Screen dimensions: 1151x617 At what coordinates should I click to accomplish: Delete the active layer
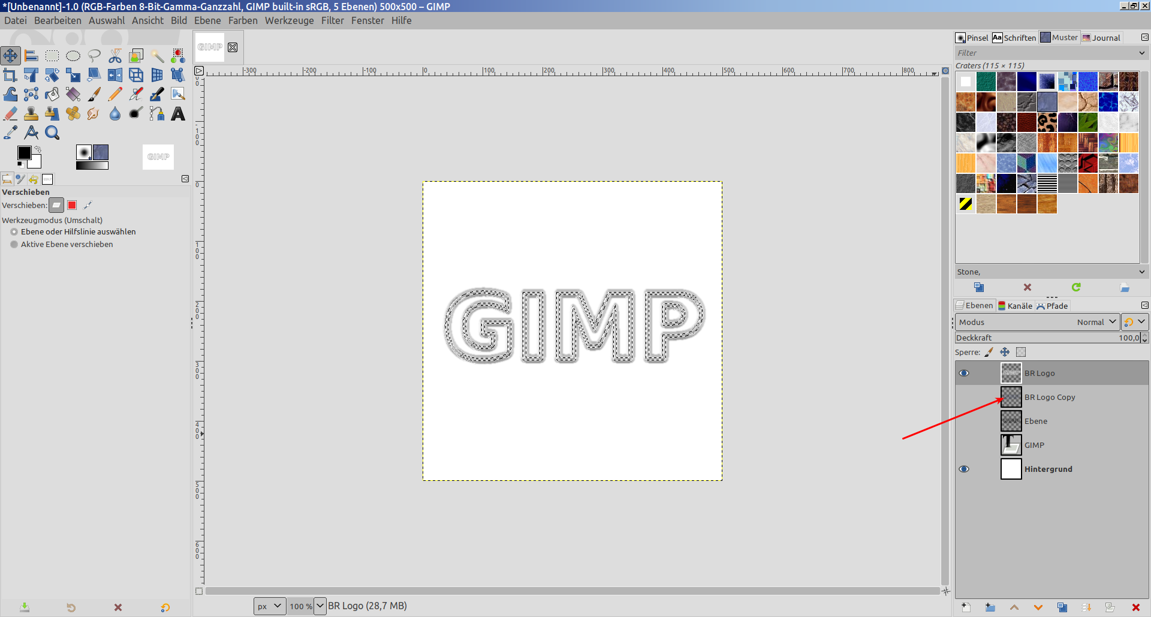[x=1135, y=607]
